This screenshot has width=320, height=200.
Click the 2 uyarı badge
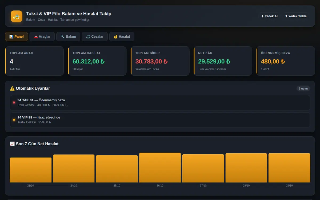pyautogui.click(x=303, y=89)
